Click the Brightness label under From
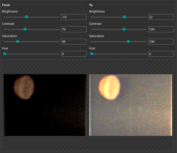The height and width of the screenshot is (153, 177). pos(10,12)
